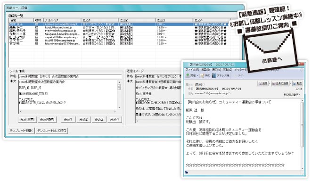Image resolution: width=311 pixels, height=181 pixels.
Task: Click the 差込4 column header
Action: click(x=212, y=20)
